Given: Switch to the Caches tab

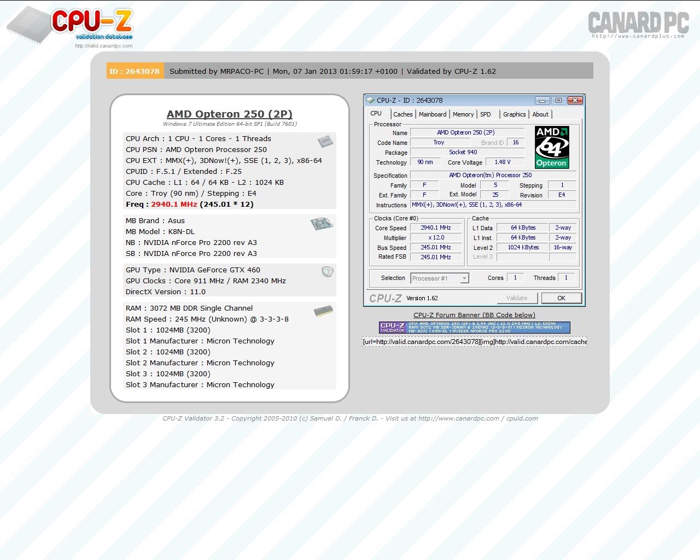Looking at the screenshot, I should click(403, 114).
